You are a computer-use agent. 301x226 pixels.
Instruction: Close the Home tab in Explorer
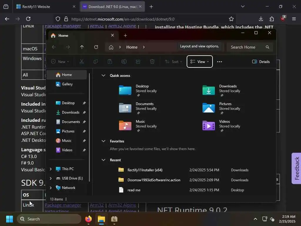pos(113,35)
